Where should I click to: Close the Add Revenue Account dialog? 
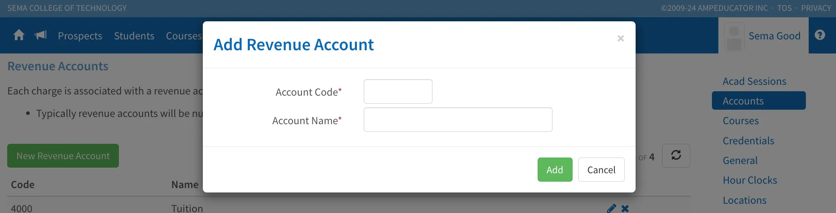click(620, 39)
